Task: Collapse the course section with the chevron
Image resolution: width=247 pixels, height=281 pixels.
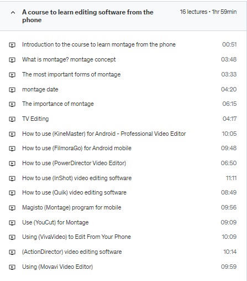Action: tap(13, 13)
